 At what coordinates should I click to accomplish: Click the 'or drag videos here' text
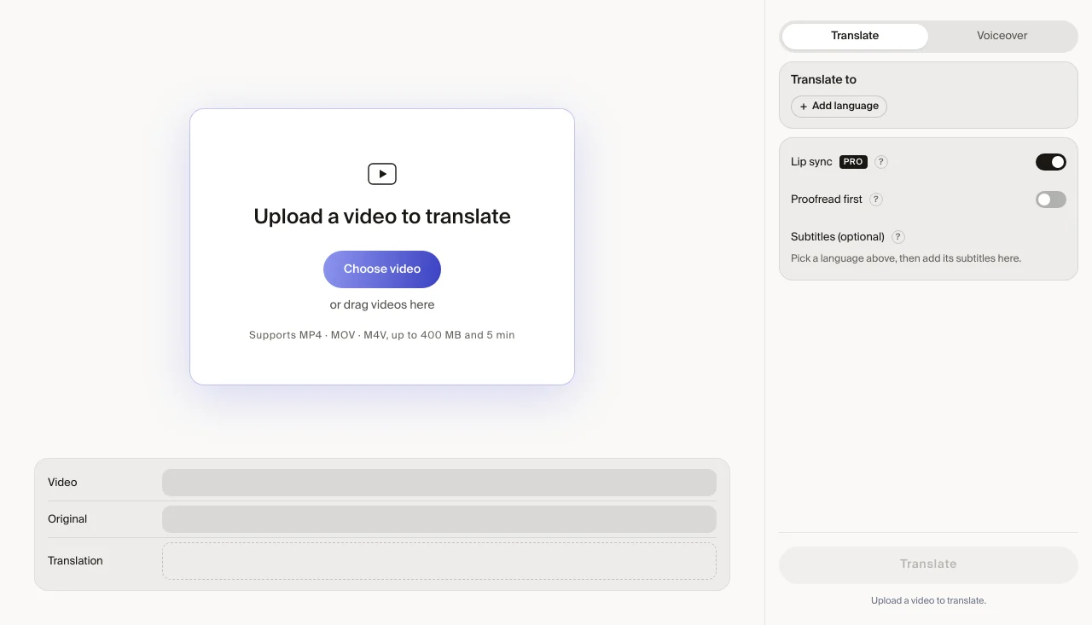(x=382, y=305)
